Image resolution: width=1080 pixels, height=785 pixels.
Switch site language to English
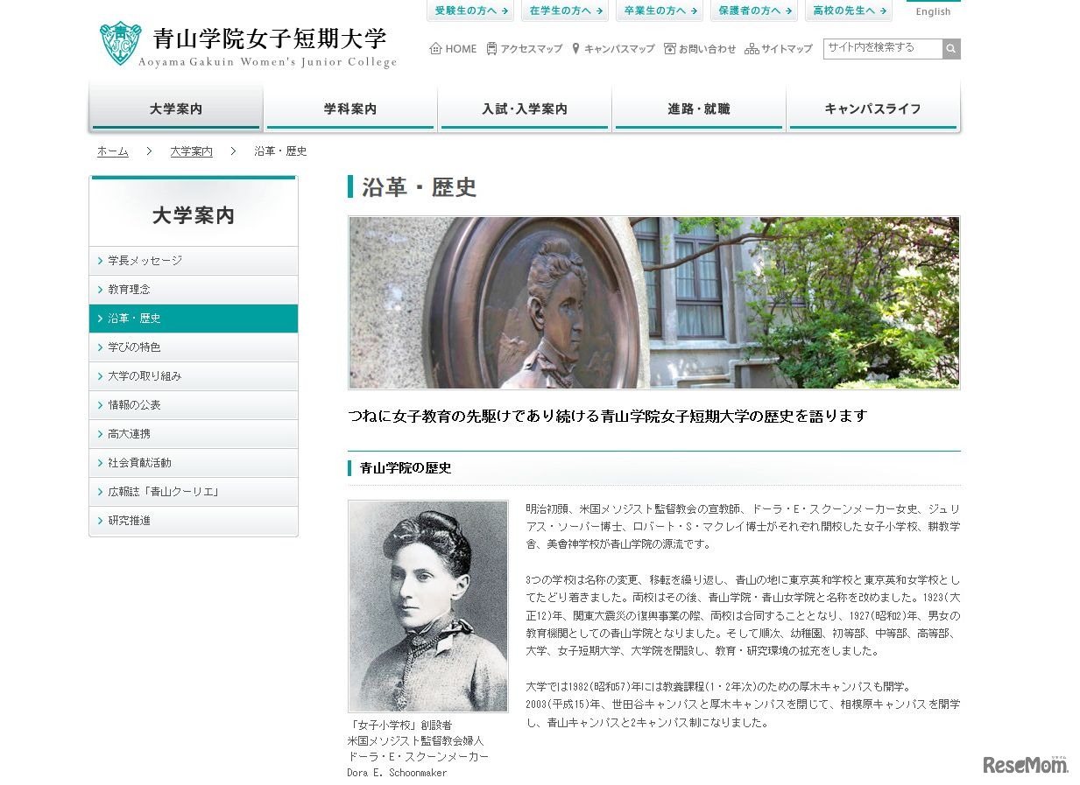point(934,11)
